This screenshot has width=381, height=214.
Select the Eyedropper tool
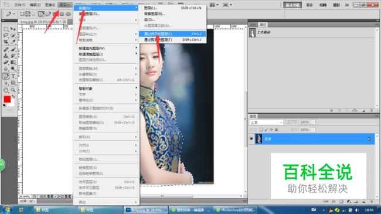(x=13, y=42)
